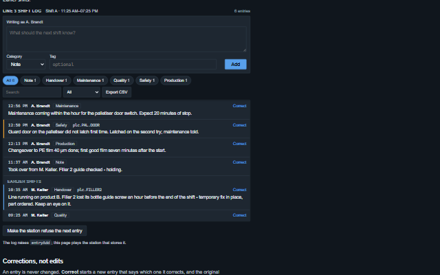Click the Maintenance badge on 12:56 PM entry

pos(67,106)
